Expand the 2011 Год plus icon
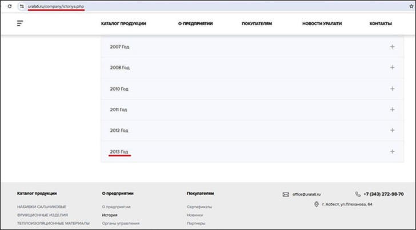 pos(392,110)
